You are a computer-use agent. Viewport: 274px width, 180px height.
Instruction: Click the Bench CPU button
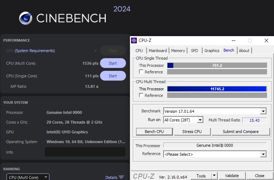click(x=154, y=132)
